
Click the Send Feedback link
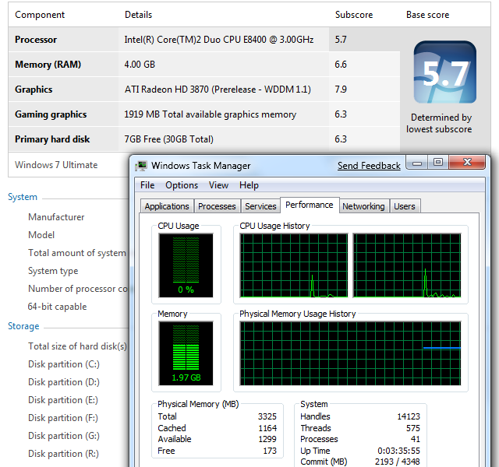pos(369,166)
